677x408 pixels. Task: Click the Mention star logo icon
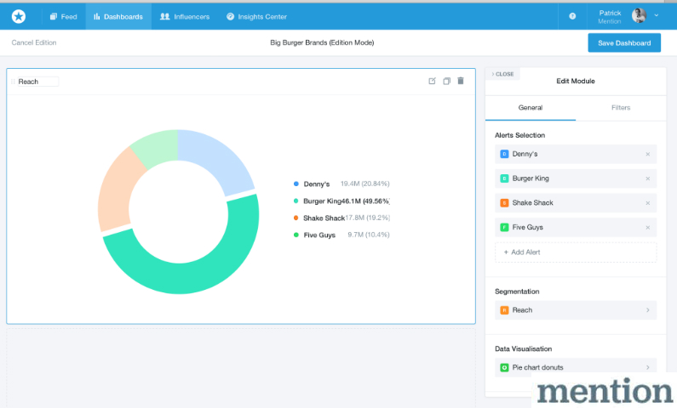[19, 16]
